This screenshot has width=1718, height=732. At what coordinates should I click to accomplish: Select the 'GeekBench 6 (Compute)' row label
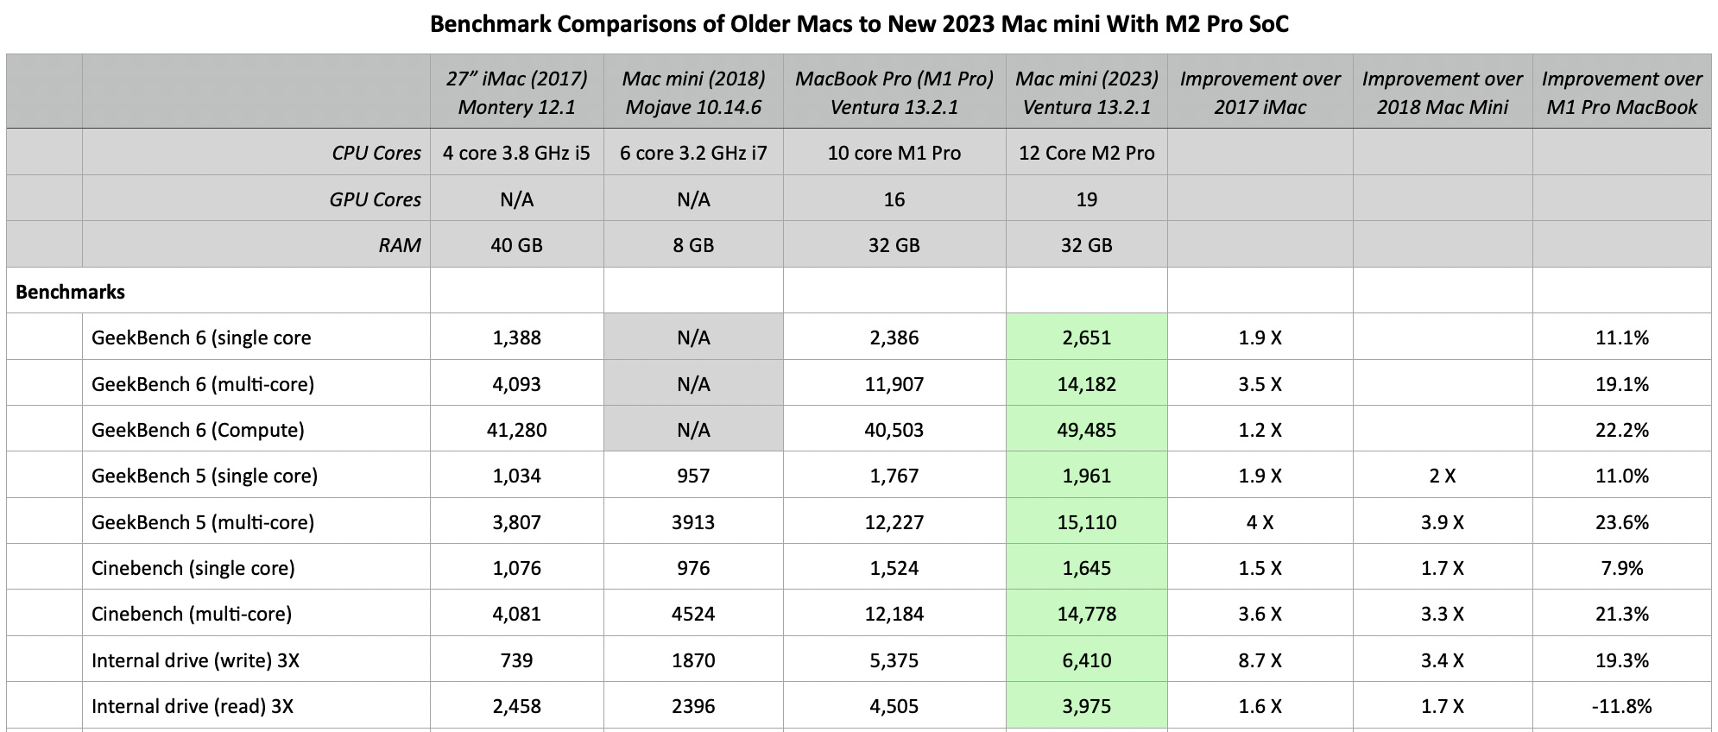point(198,430)
